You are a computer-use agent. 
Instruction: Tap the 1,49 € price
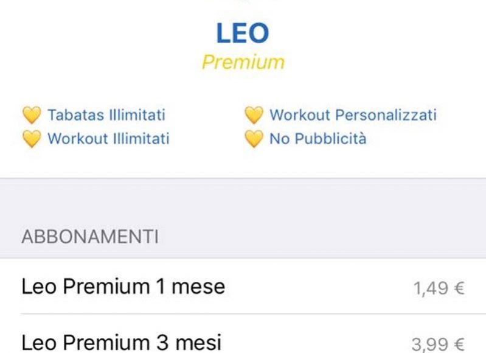pyautogui.click(x=439, y=288)
